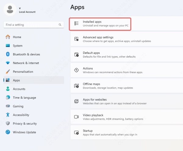Screen dimensions: 183x151
Task: Click the Apps for websites icon
Action: [77, 101]
